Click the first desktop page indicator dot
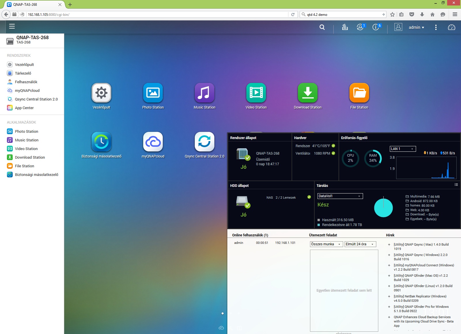Viewport: 461px width, 334px height. click(x=222, y=313)
